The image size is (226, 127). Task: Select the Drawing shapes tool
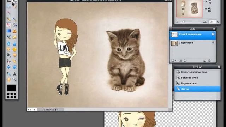tap(14, 37)
